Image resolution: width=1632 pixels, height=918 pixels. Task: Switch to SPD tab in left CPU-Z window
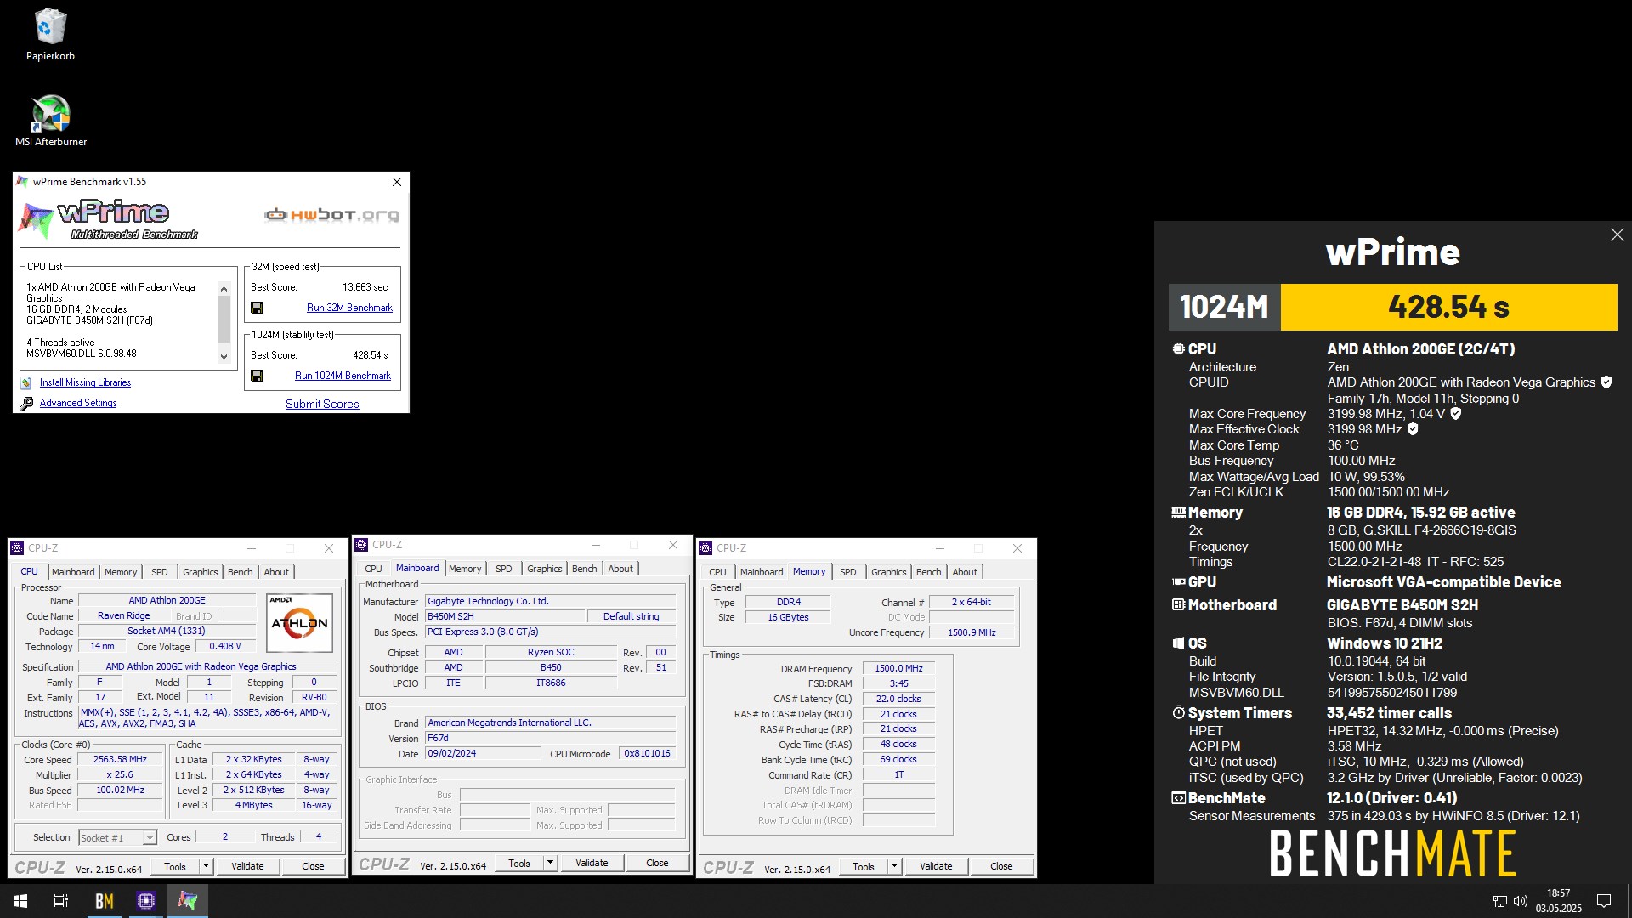[159, 572]
